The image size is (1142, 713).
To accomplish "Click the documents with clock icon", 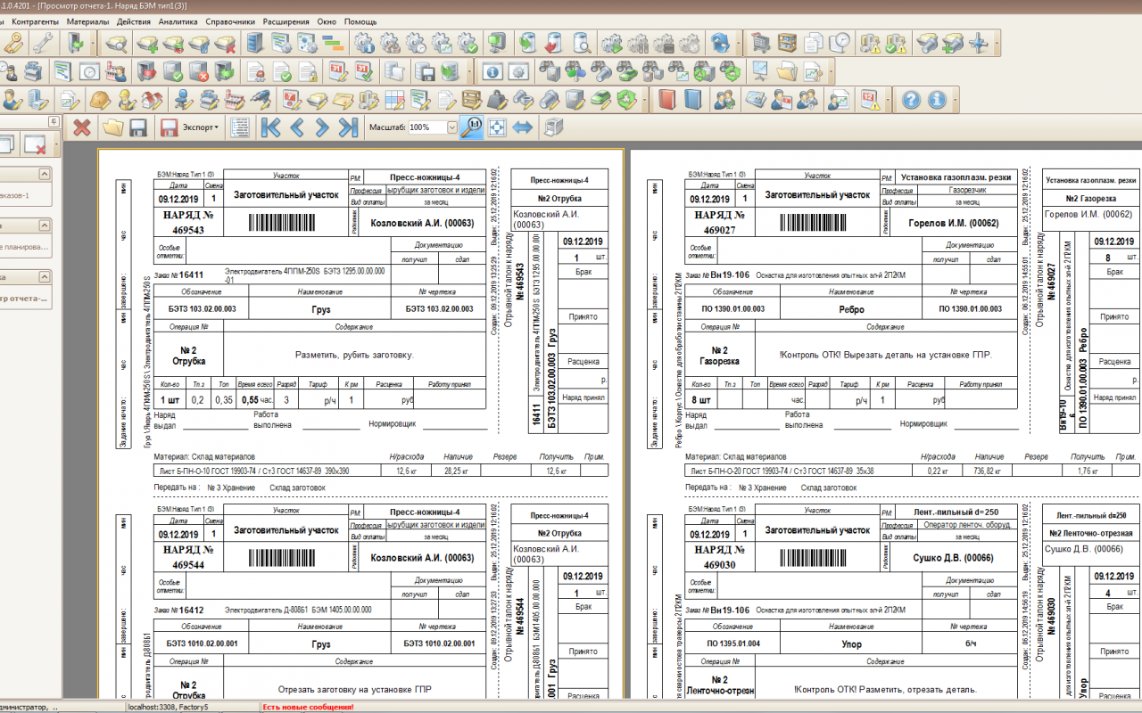I will coord(840,42).
